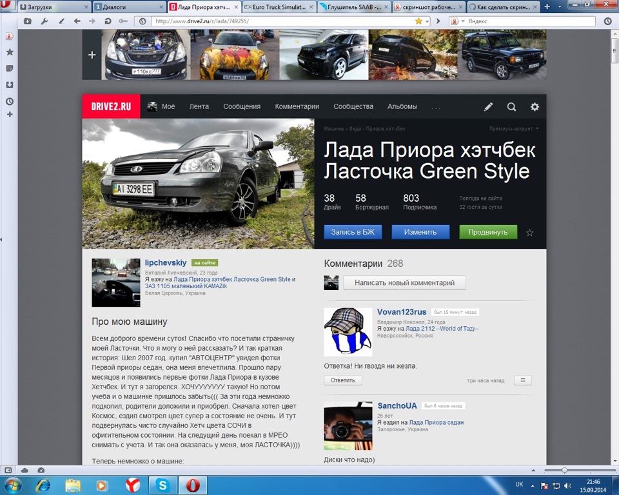Reload the page with the refresh icon
This screenshot has height=495, width=619.
[108, 21]
